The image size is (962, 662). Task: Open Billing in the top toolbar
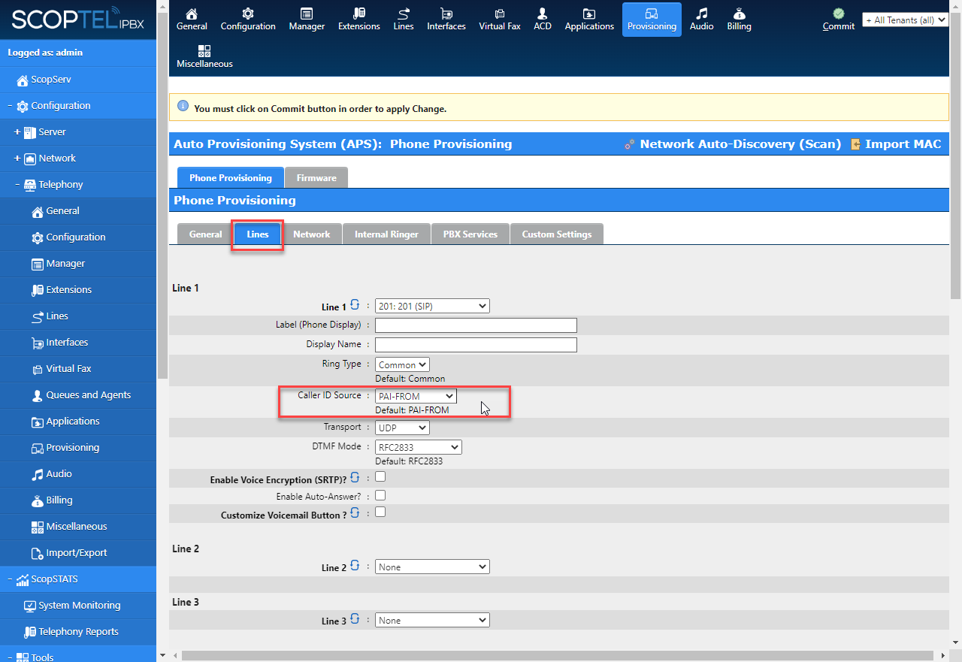click(739, 20)
